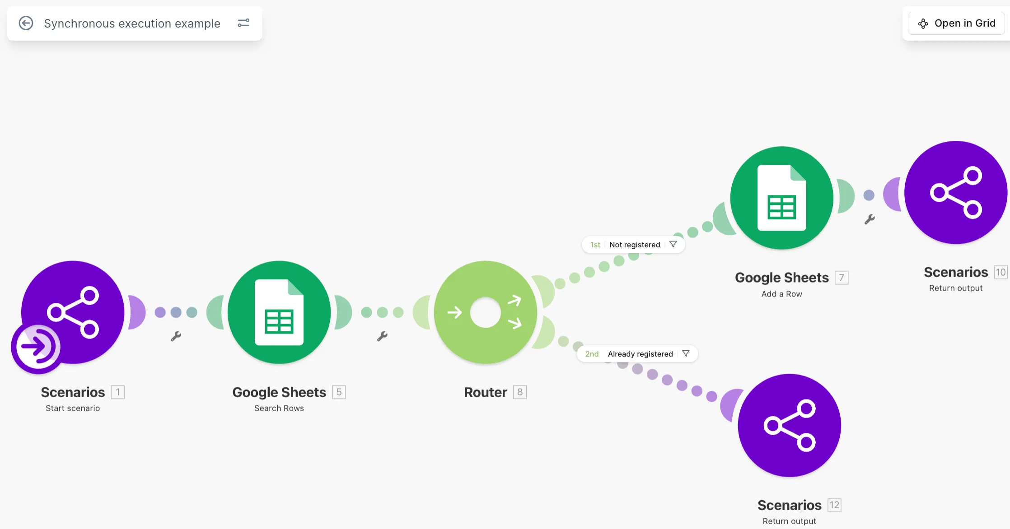This screenshot has width=1010, height=529.
Task: Click wrench between Start scenario and Search Rows
Action: pos(176,336)
